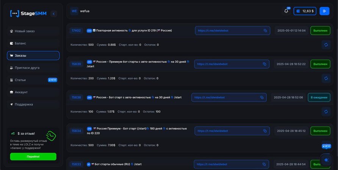338x170 pixels.
Task: Click order ID 15634 badge
Action: (x=76, y=131)
